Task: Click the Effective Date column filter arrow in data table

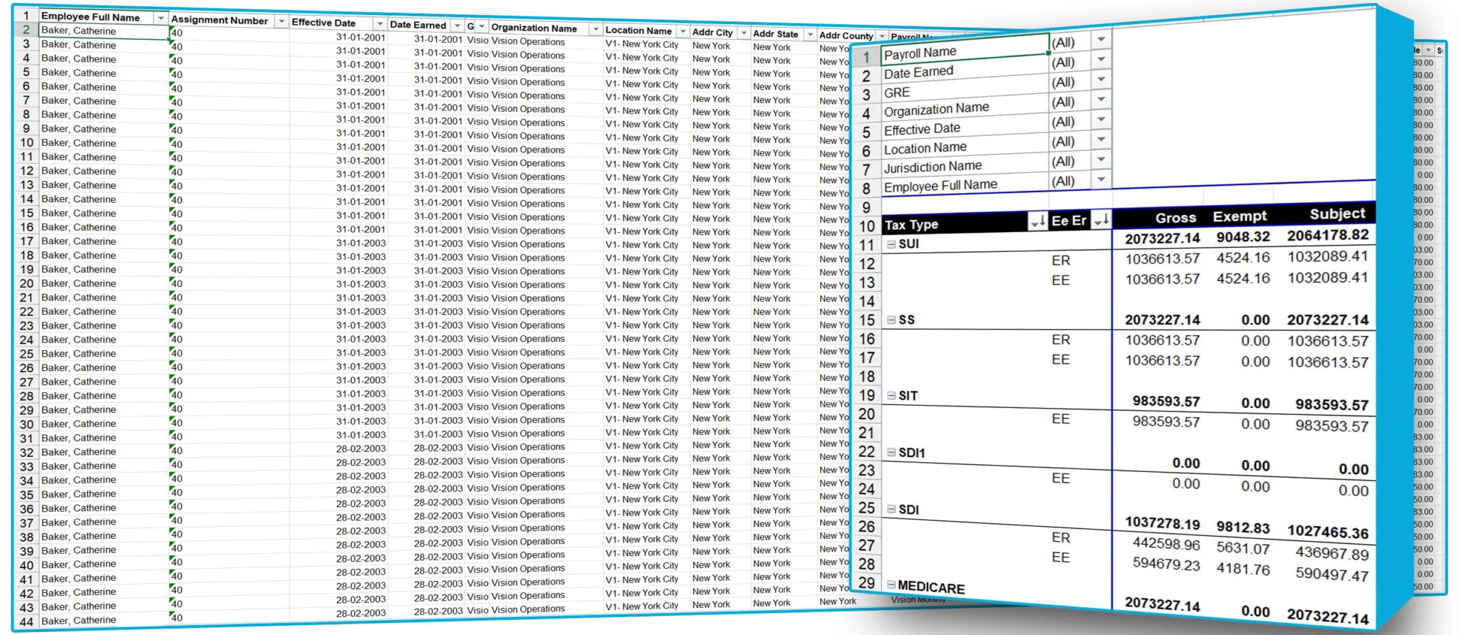Action: click(x=380, y=23)
